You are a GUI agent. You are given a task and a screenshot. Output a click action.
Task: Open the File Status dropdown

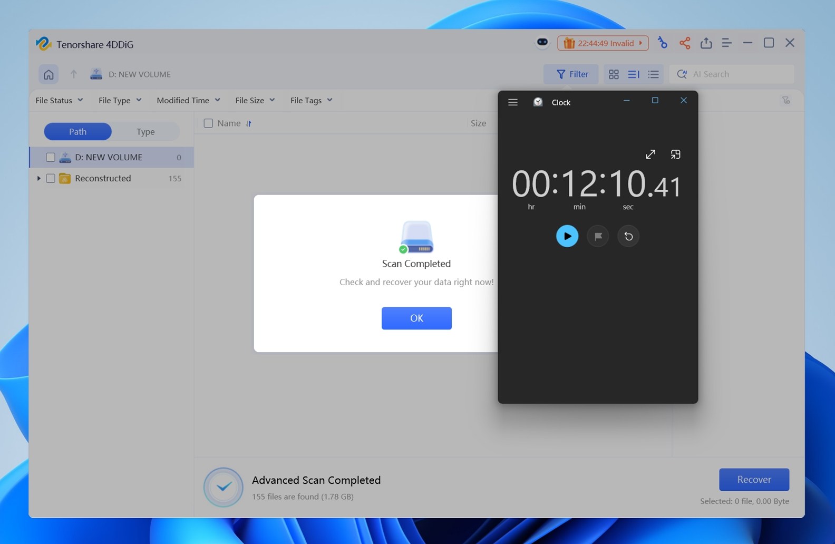click(x=59, y=100)
